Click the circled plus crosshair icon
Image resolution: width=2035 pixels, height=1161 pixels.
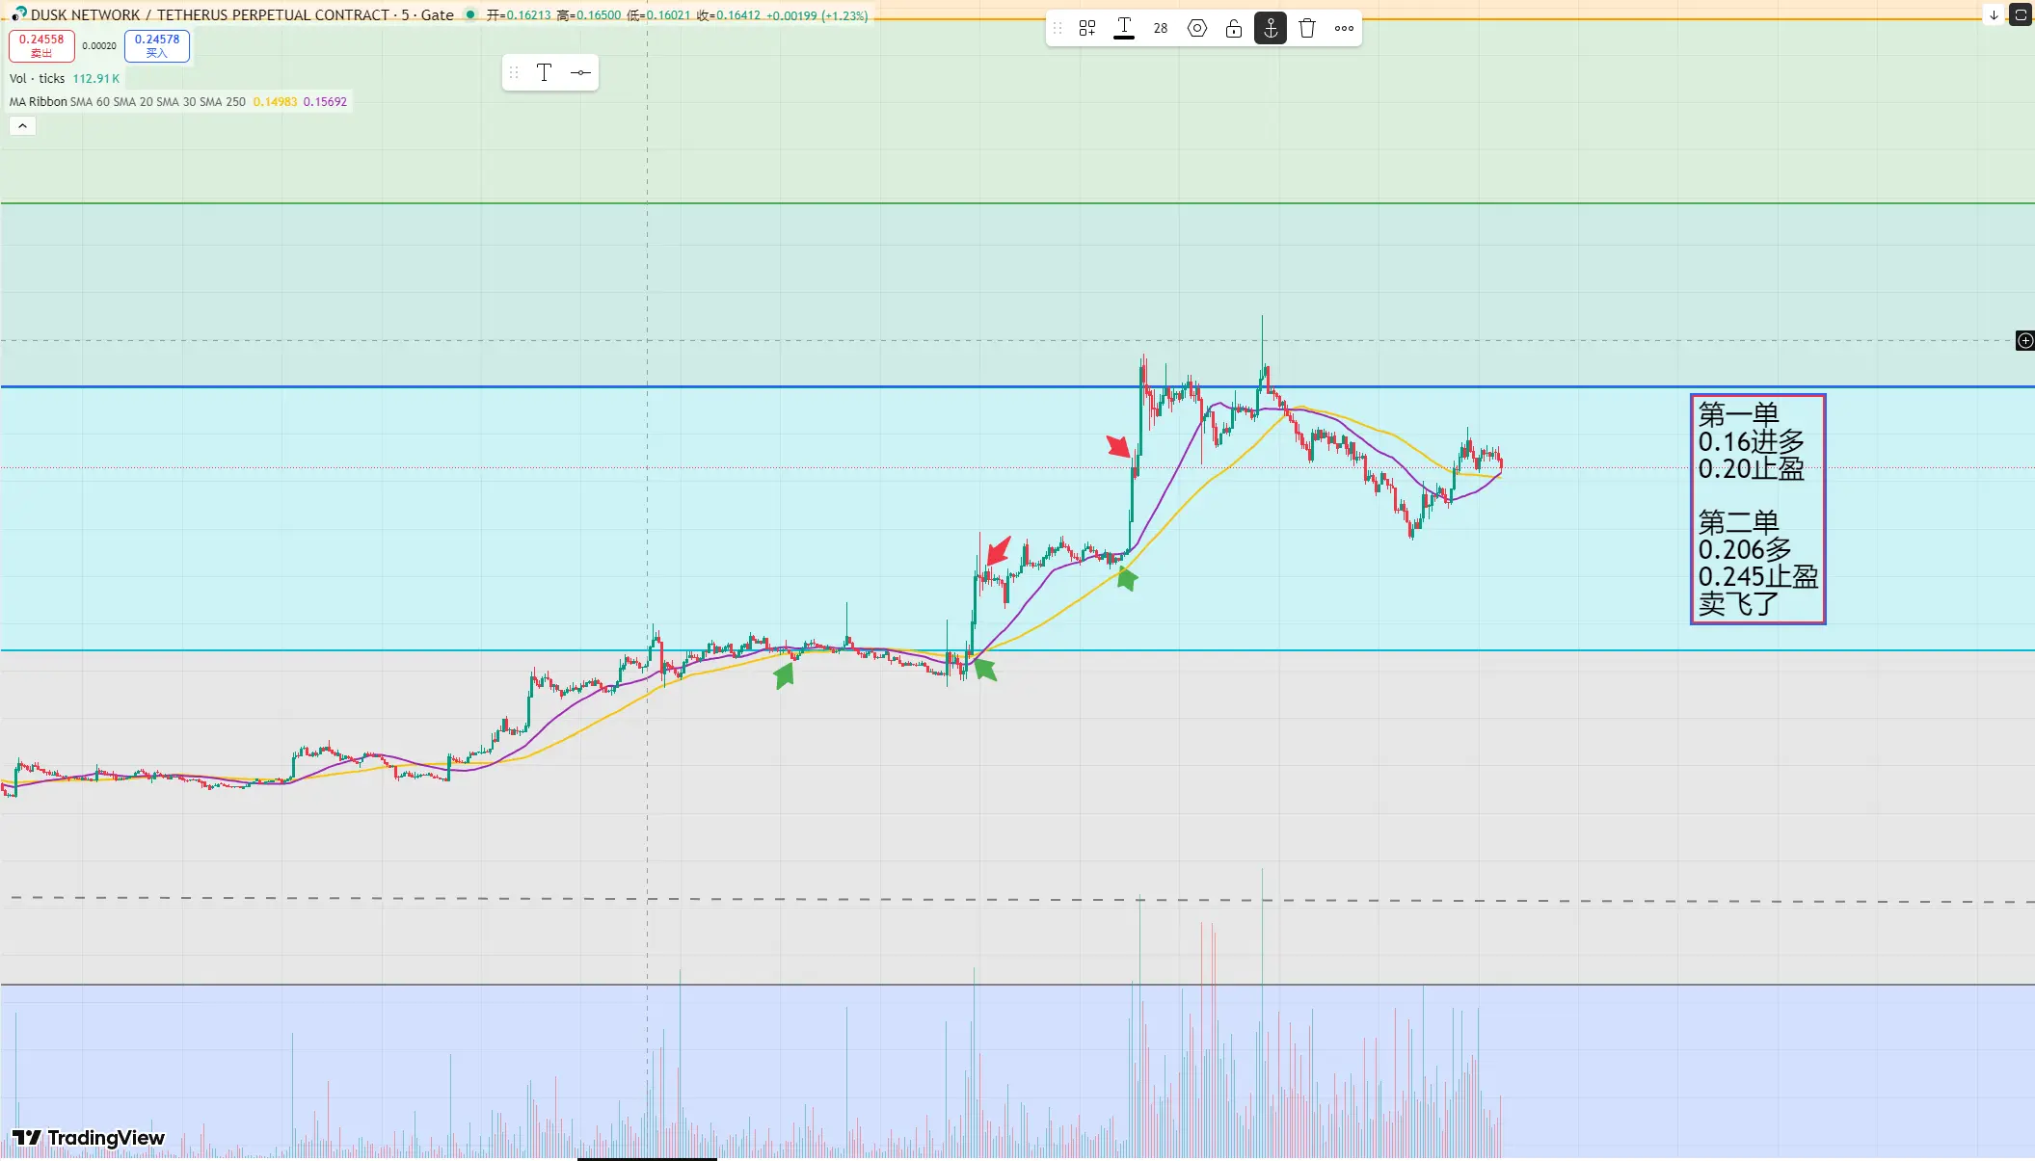pos(2025,340)
